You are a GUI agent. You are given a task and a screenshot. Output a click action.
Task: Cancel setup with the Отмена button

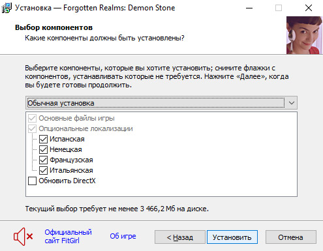pyautogui.click(x=290, y=237)
